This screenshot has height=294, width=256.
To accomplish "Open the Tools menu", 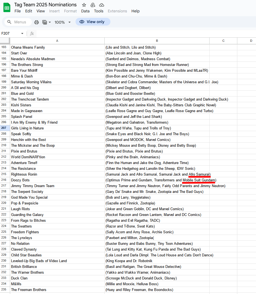I will [99, 11].
